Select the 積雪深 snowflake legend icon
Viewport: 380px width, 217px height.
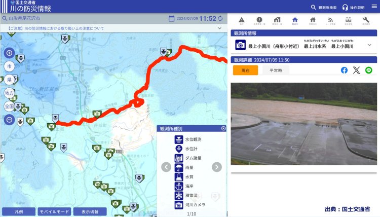[179, 195]
